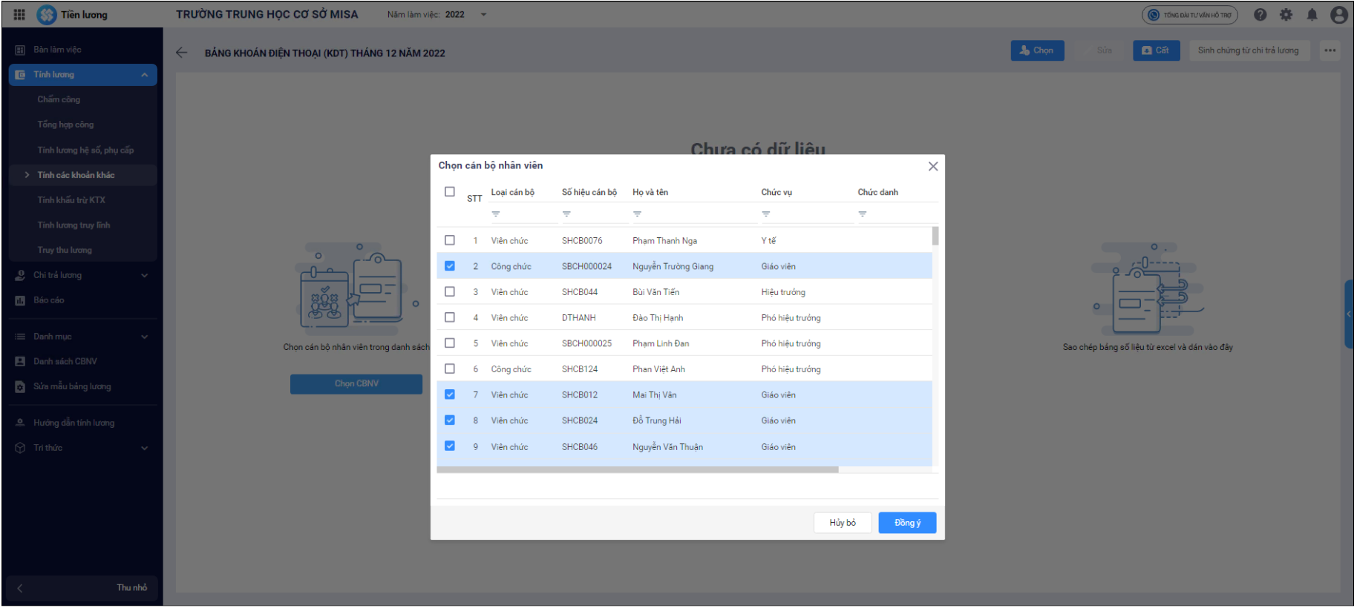Check the box for Phạm Thanh Nga
Image resolution: width=1357 pixels, height=608 pixels.
click(x=450, y=240)
